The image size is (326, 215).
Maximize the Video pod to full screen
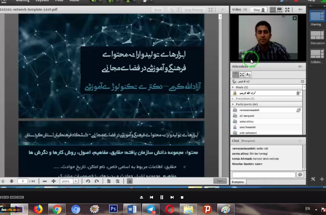tap(288, 10)
